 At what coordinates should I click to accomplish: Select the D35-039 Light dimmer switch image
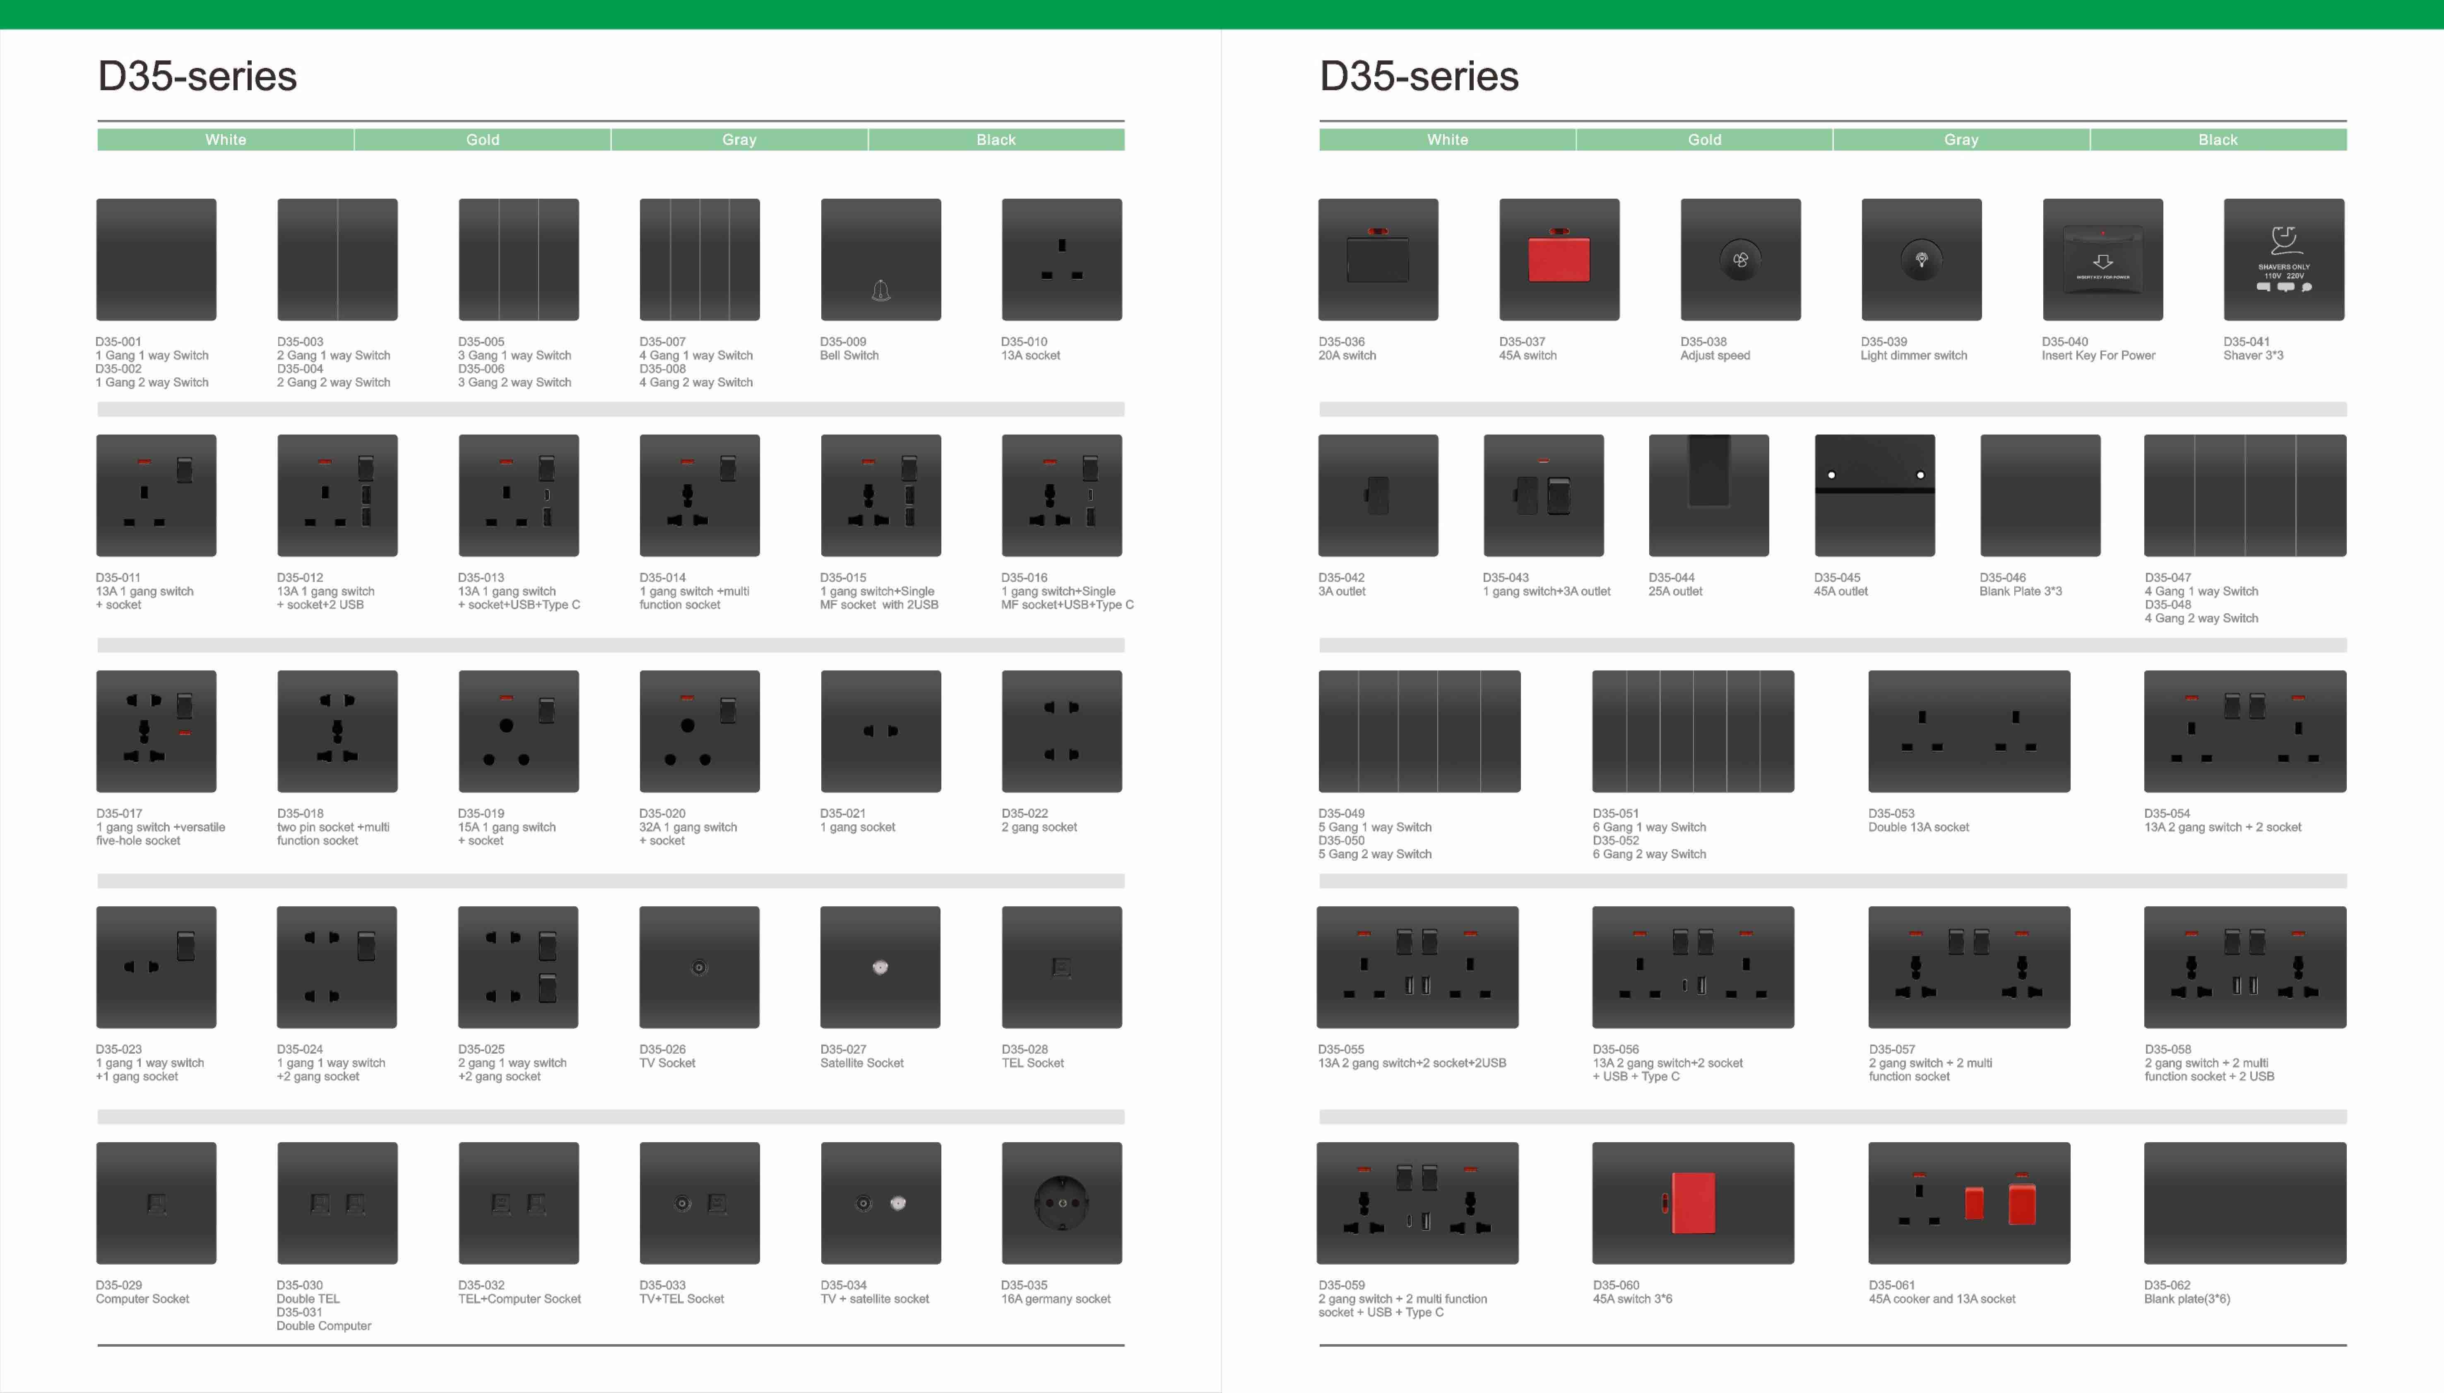(1922, 259)
